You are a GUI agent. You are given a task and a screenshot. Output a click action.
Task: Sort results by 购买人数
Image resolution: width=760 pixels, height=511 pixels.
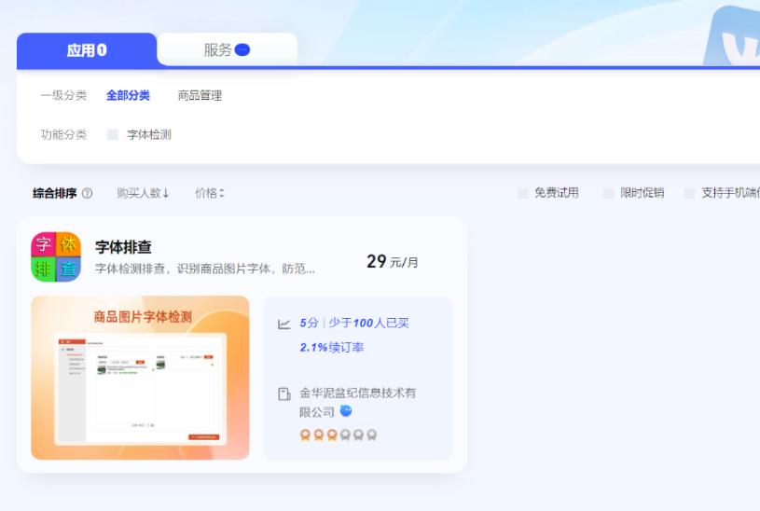(x=138, y=193)
